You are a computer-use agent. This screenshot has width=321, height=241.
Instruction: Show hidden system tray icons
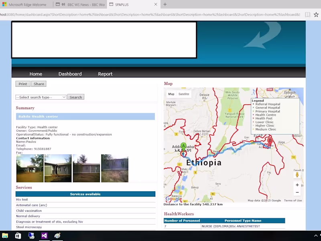(316, 236)
